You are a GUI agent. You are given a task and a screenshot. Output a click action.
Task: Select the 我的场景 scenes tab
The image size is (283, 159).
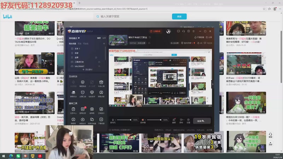tap(73, 43)
